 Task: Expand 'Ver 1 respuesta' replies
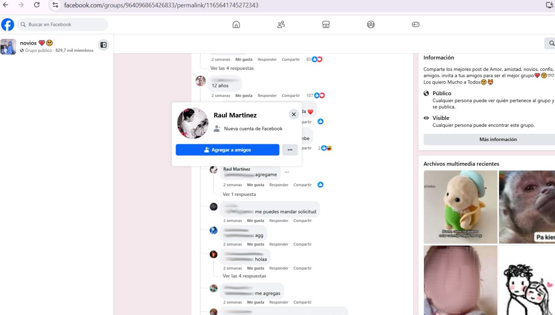click(x=239, y=194)
